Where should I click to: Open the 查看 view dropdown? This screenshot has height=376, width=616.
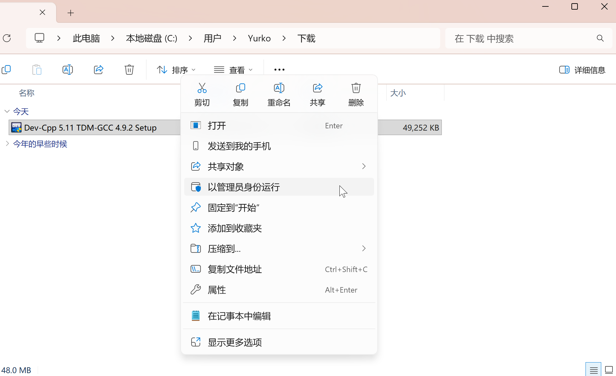point(233,70)
